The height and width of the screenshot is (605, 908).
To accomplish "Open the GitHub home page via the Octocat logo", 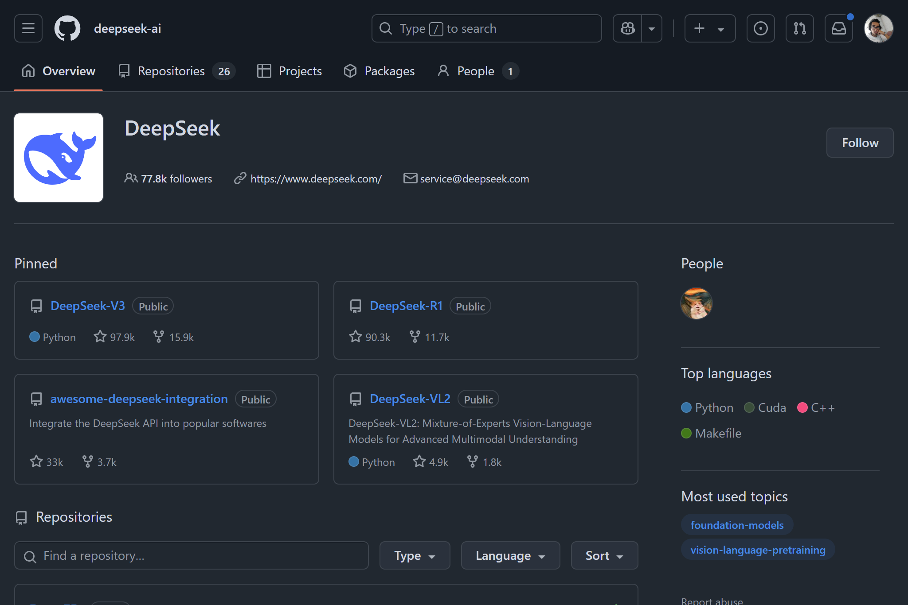I will pos(67,28).
